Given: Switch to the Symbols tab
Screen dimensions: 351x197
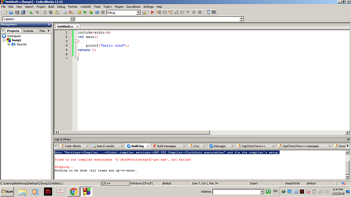Looking at the screenshot, I should (x=28, y=31).
